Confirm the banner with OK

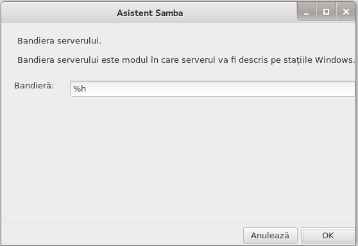click(328, 236)
